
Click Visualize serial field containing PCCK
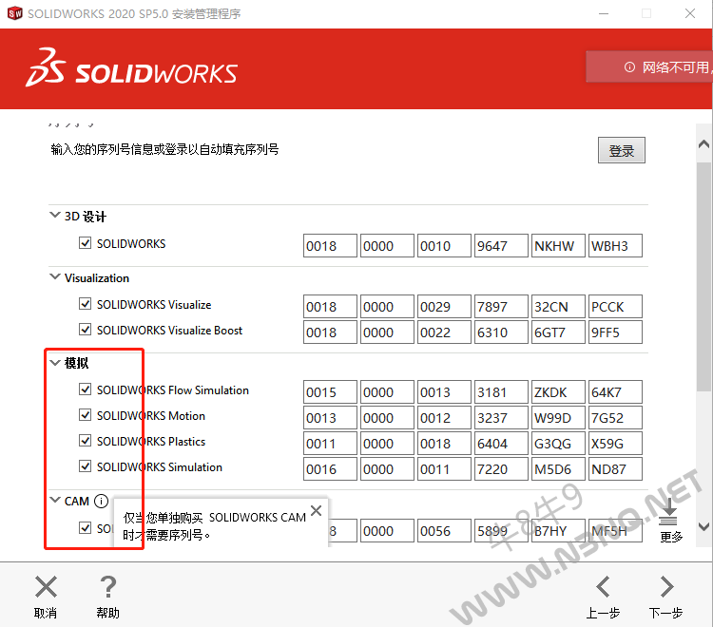[x=615, y=307]
